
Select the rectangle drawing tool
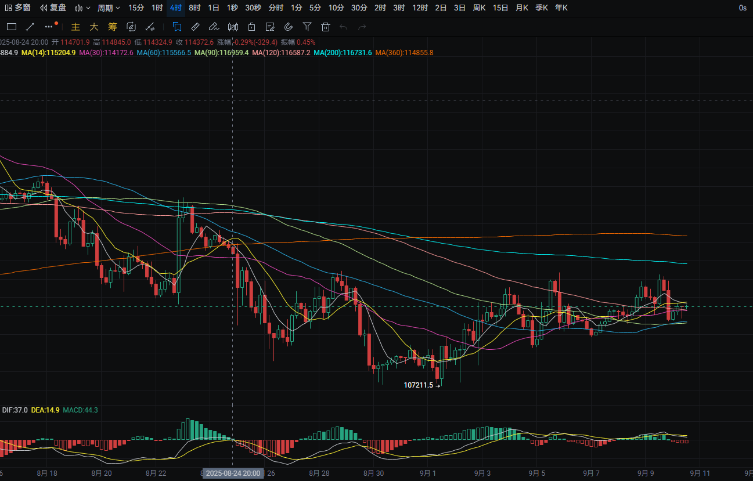(x=12, y=27)
